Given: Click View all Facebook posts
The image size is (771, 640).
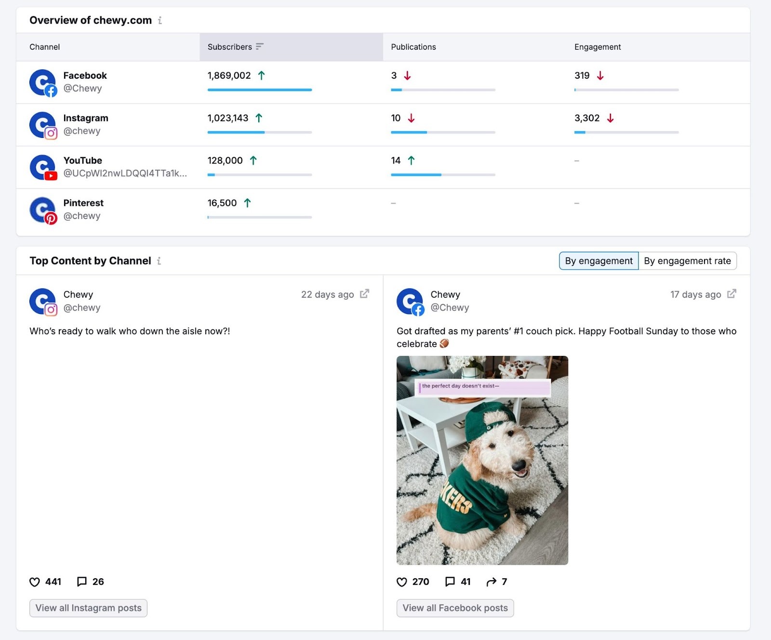Looking at the screenshot, I should click(455, 608).
